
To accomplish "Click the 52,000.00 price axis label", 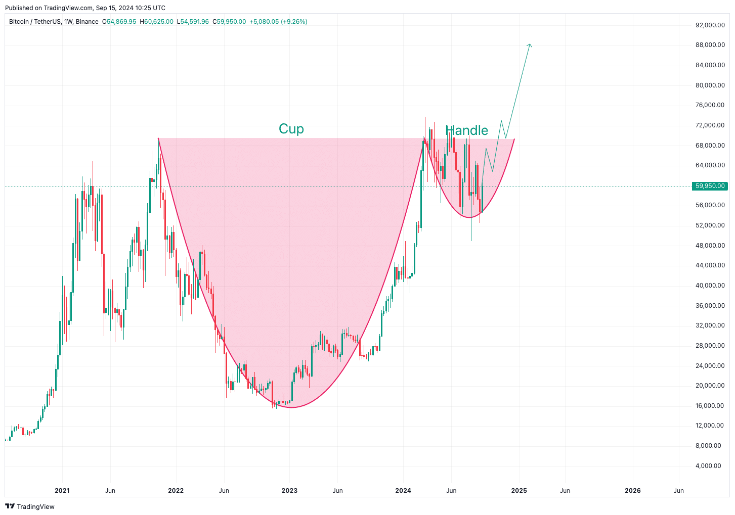I will pyautogui.click(x=710, y=225).
